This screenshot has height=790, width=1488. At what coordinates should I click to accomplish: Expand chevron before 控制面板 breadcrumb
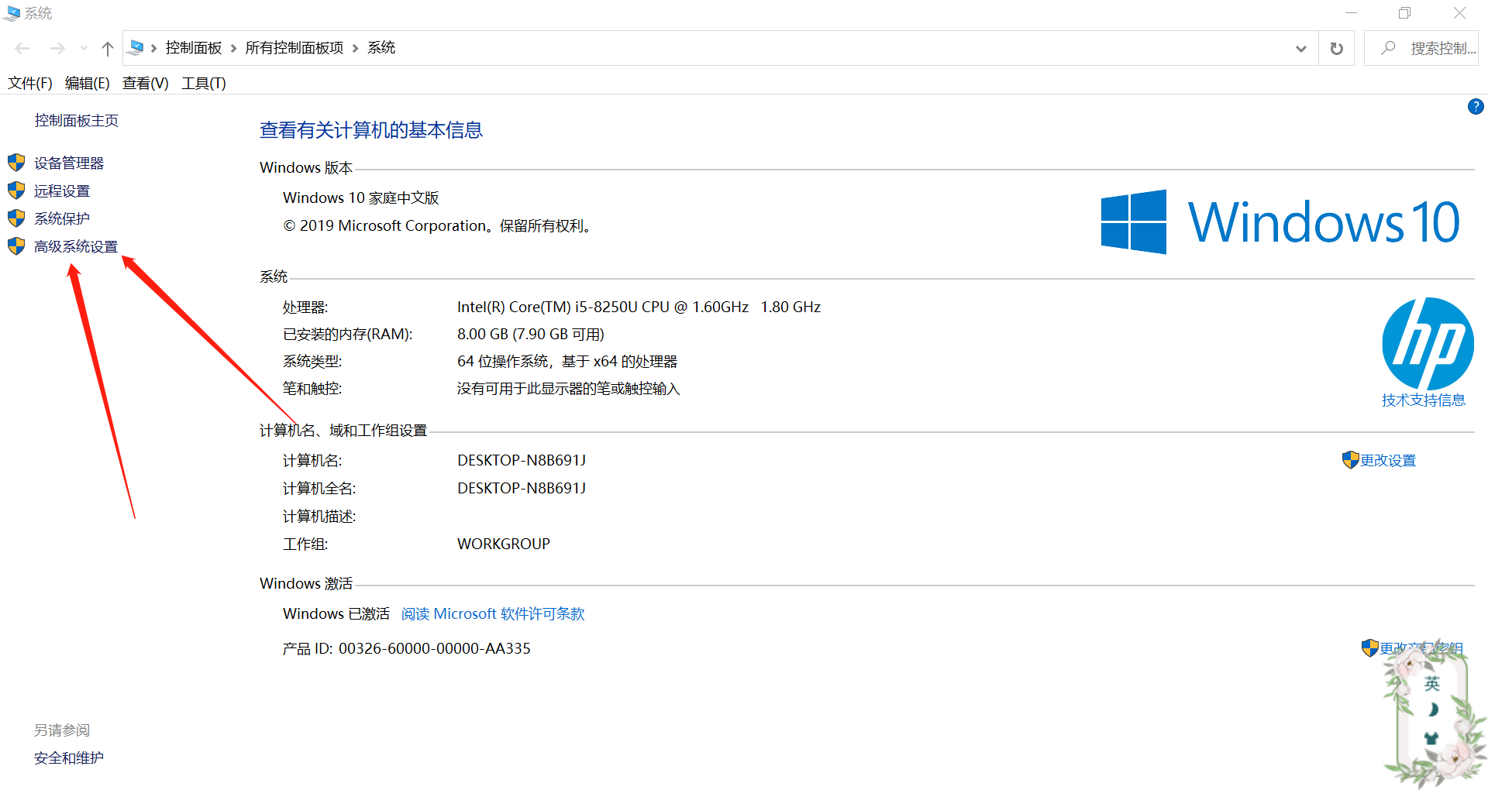(x=154, y=49)
